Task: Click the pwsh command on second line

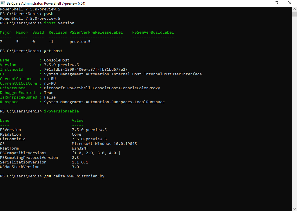Action: click(48, 14)
